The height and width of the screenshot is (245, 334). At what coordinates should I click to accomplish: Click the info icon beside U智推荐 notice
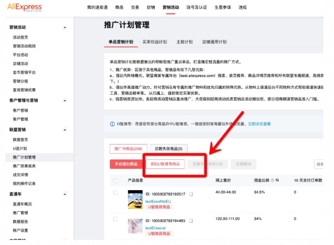(x=112, y=124)
